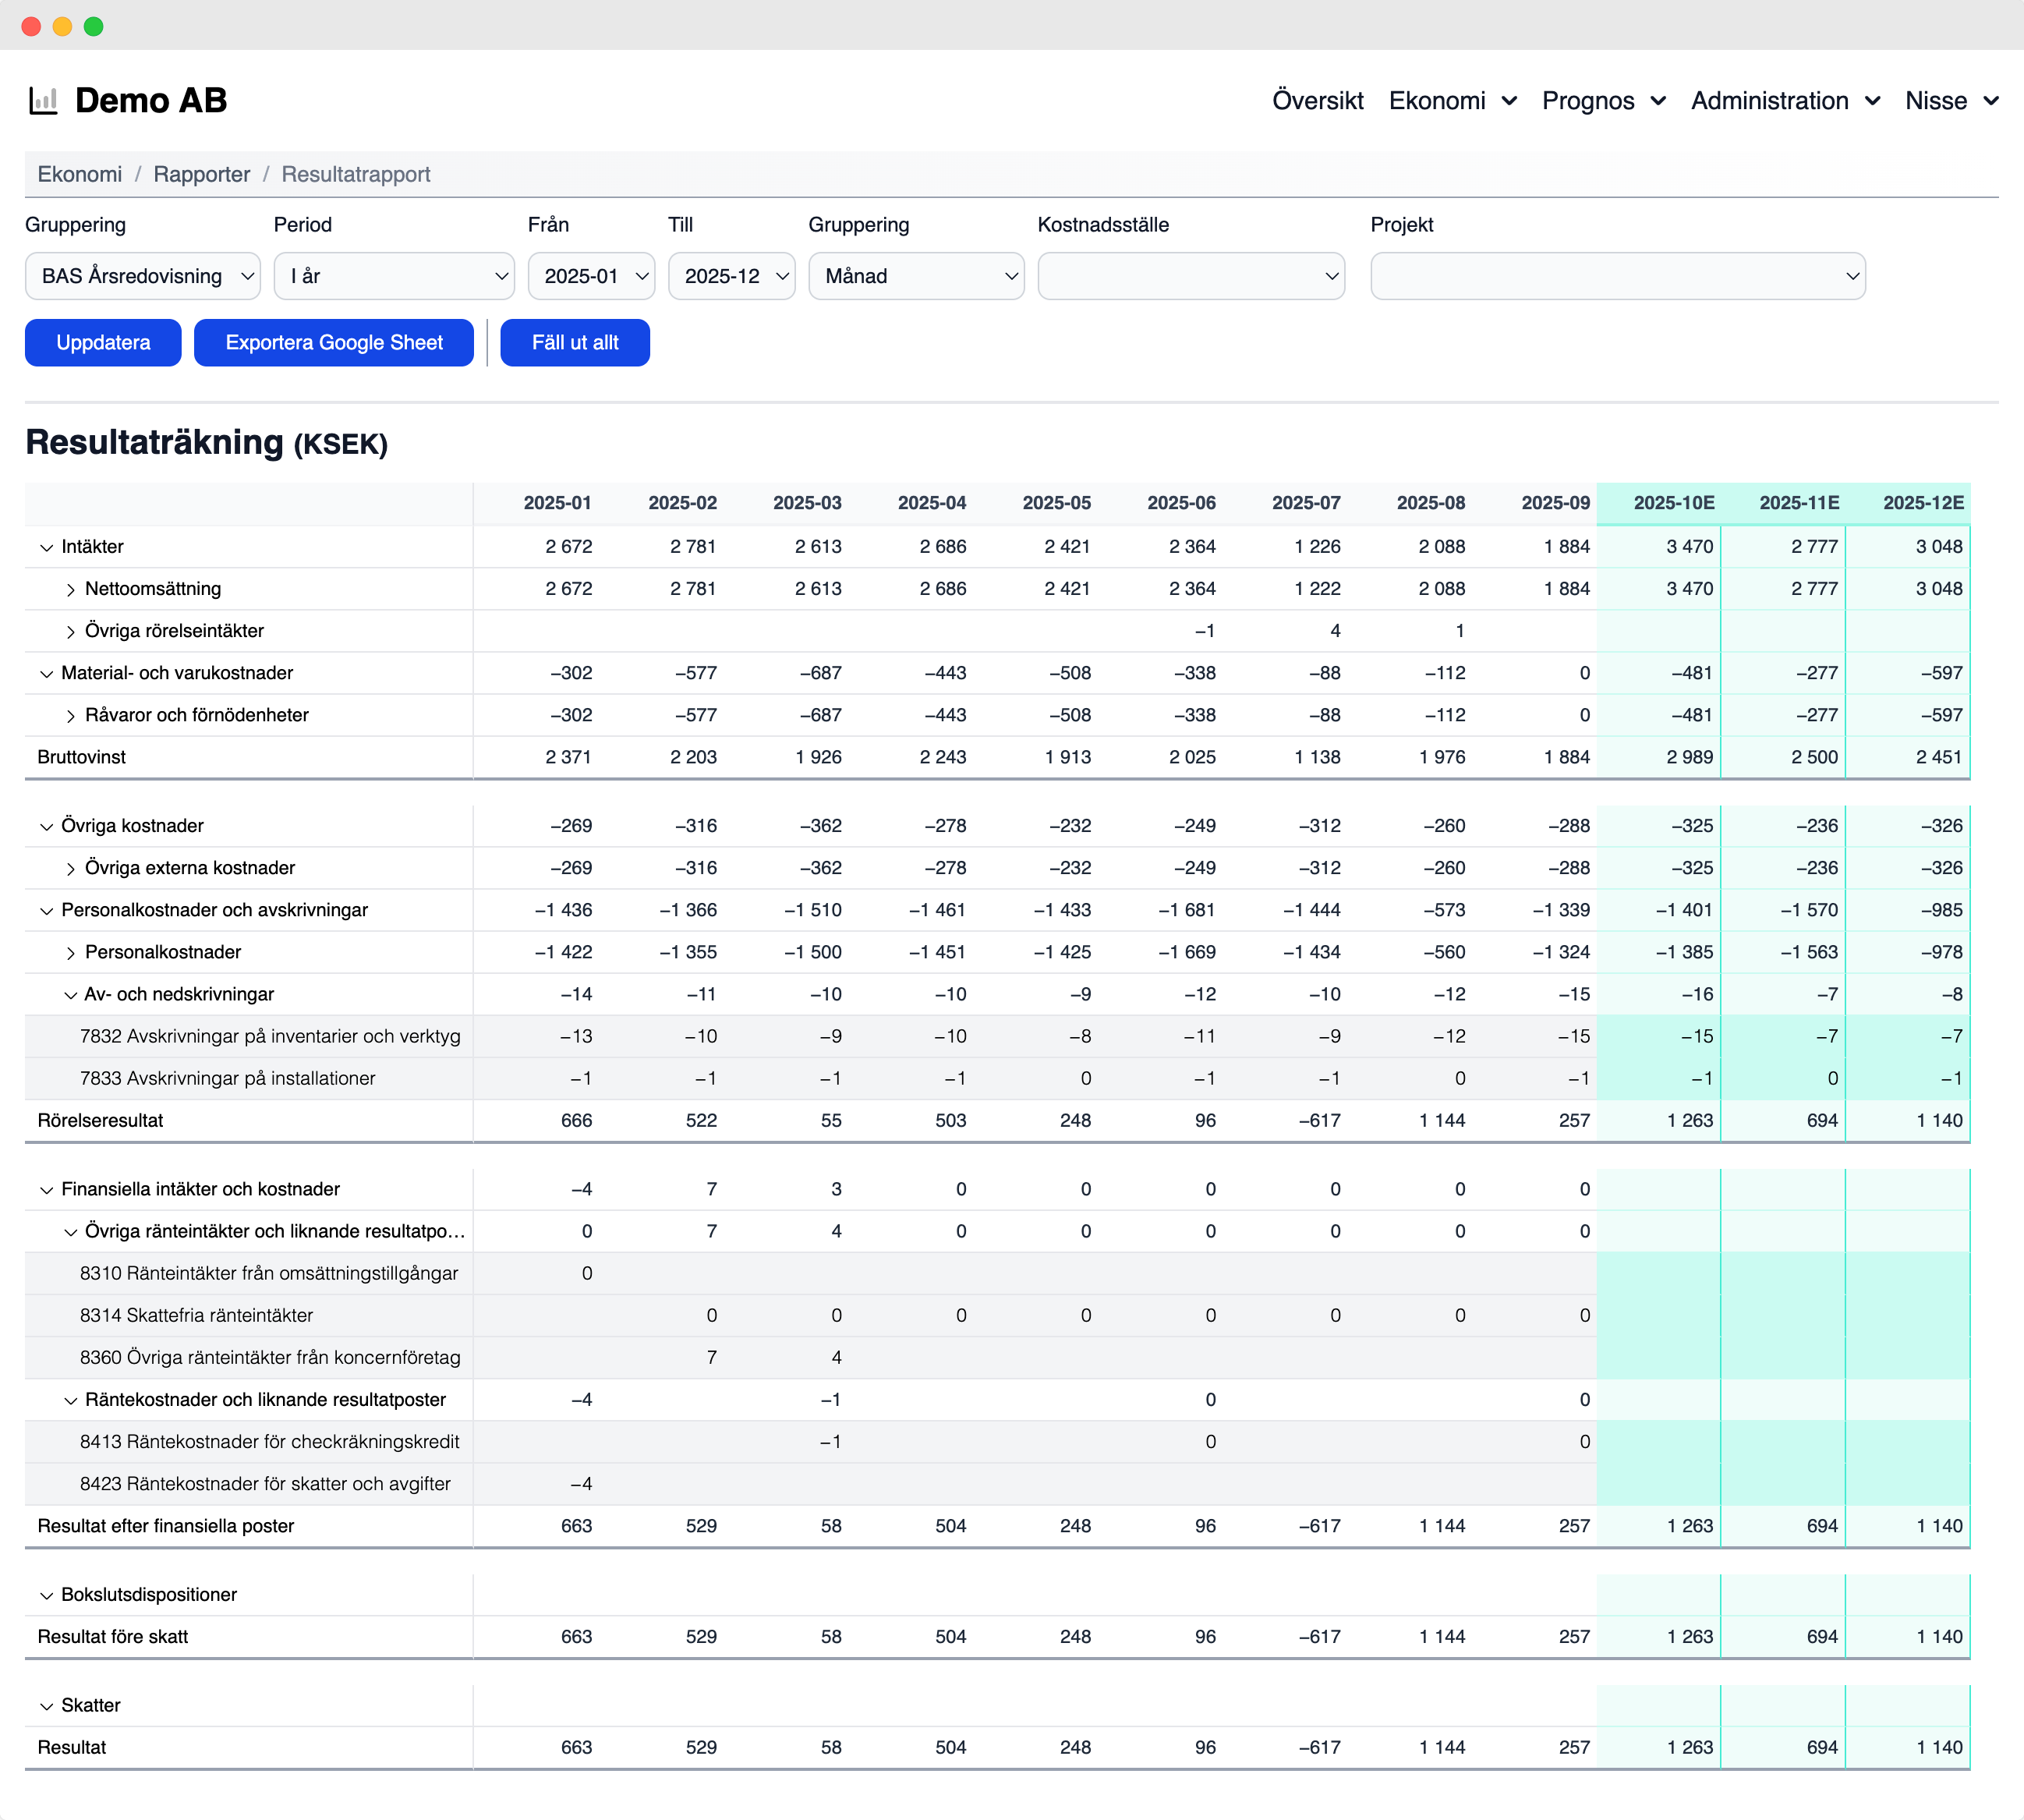Image resolution: width=2024 pixels, height=1820 pixels.
Task: Collapse the Bokslutsdispositioner row
Action: (x=46, y=1595)
